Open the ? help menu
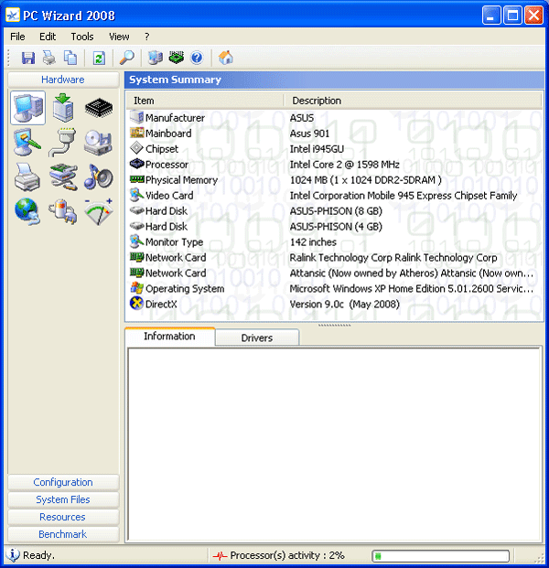The image size is (549, 568). (x=146, y=37)
